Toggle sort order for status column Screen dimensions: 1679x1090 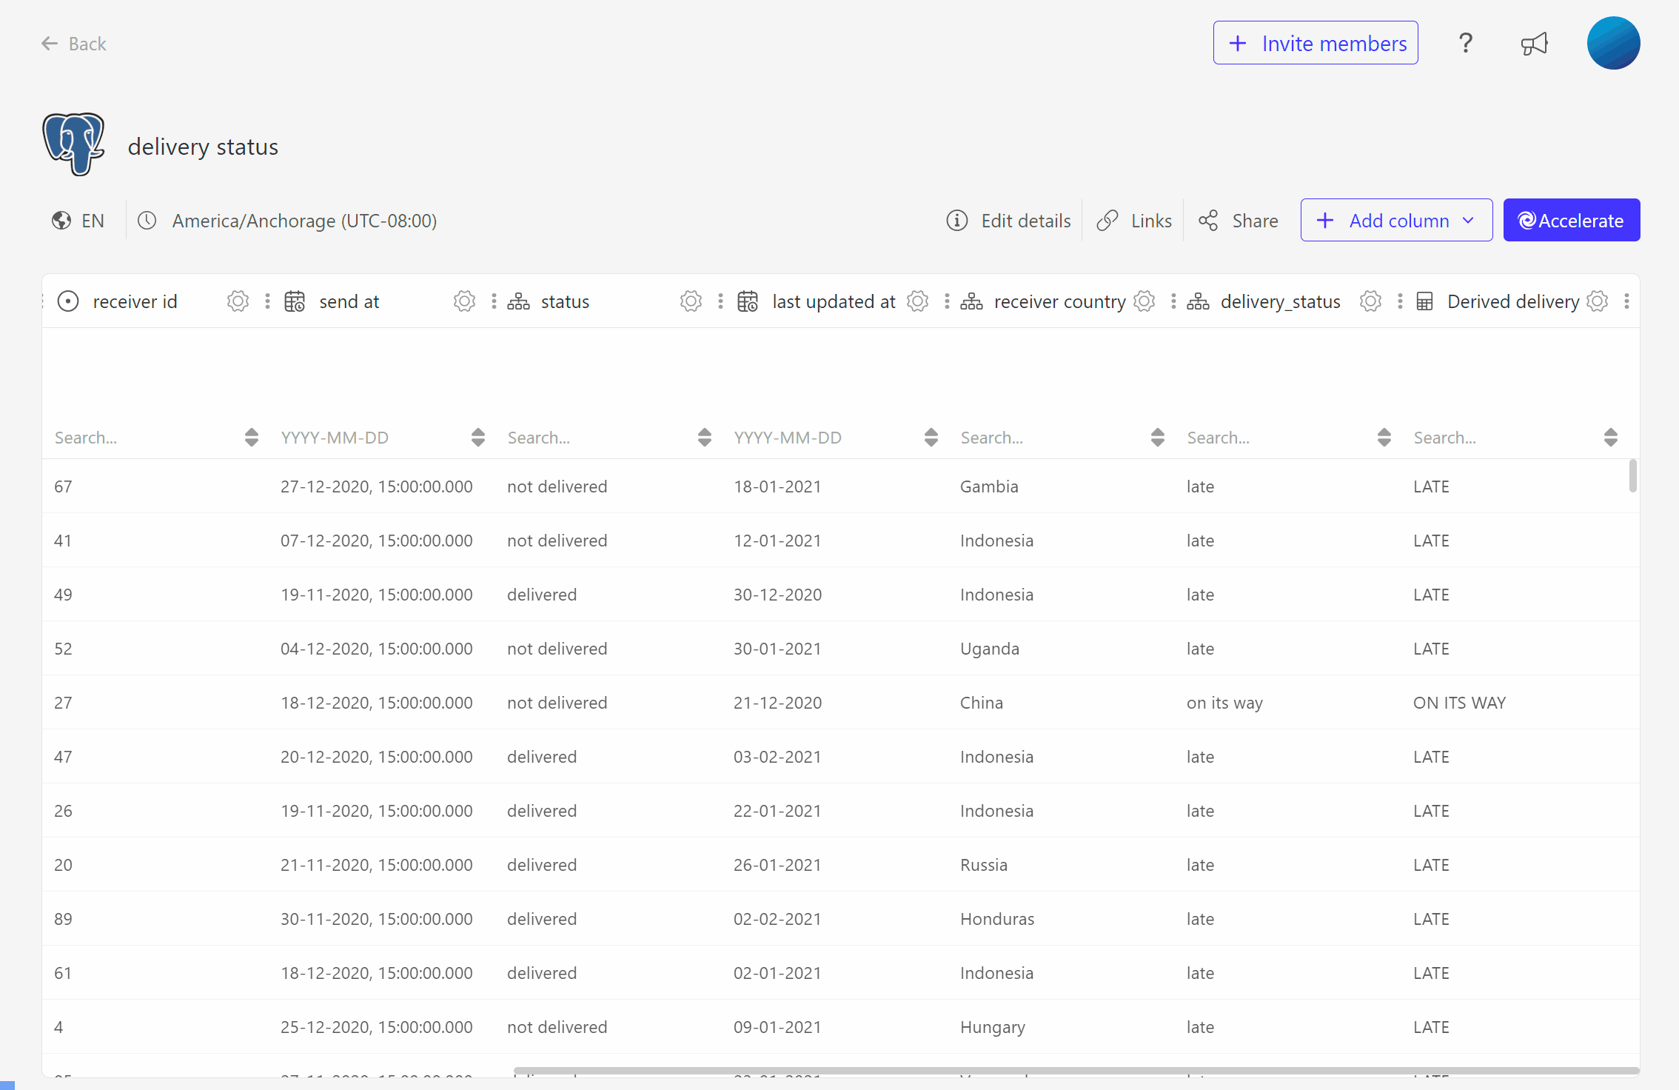point(705,438)
